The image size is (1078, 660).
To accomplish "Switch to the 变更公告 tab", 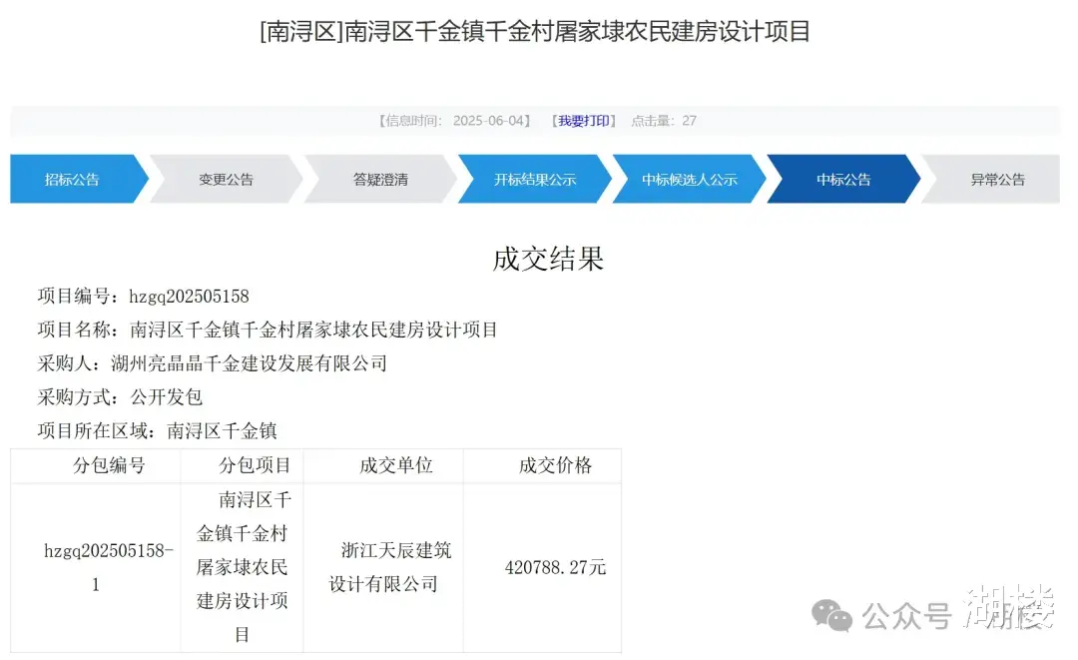I will pyautogui.click(x=227, y=180).
